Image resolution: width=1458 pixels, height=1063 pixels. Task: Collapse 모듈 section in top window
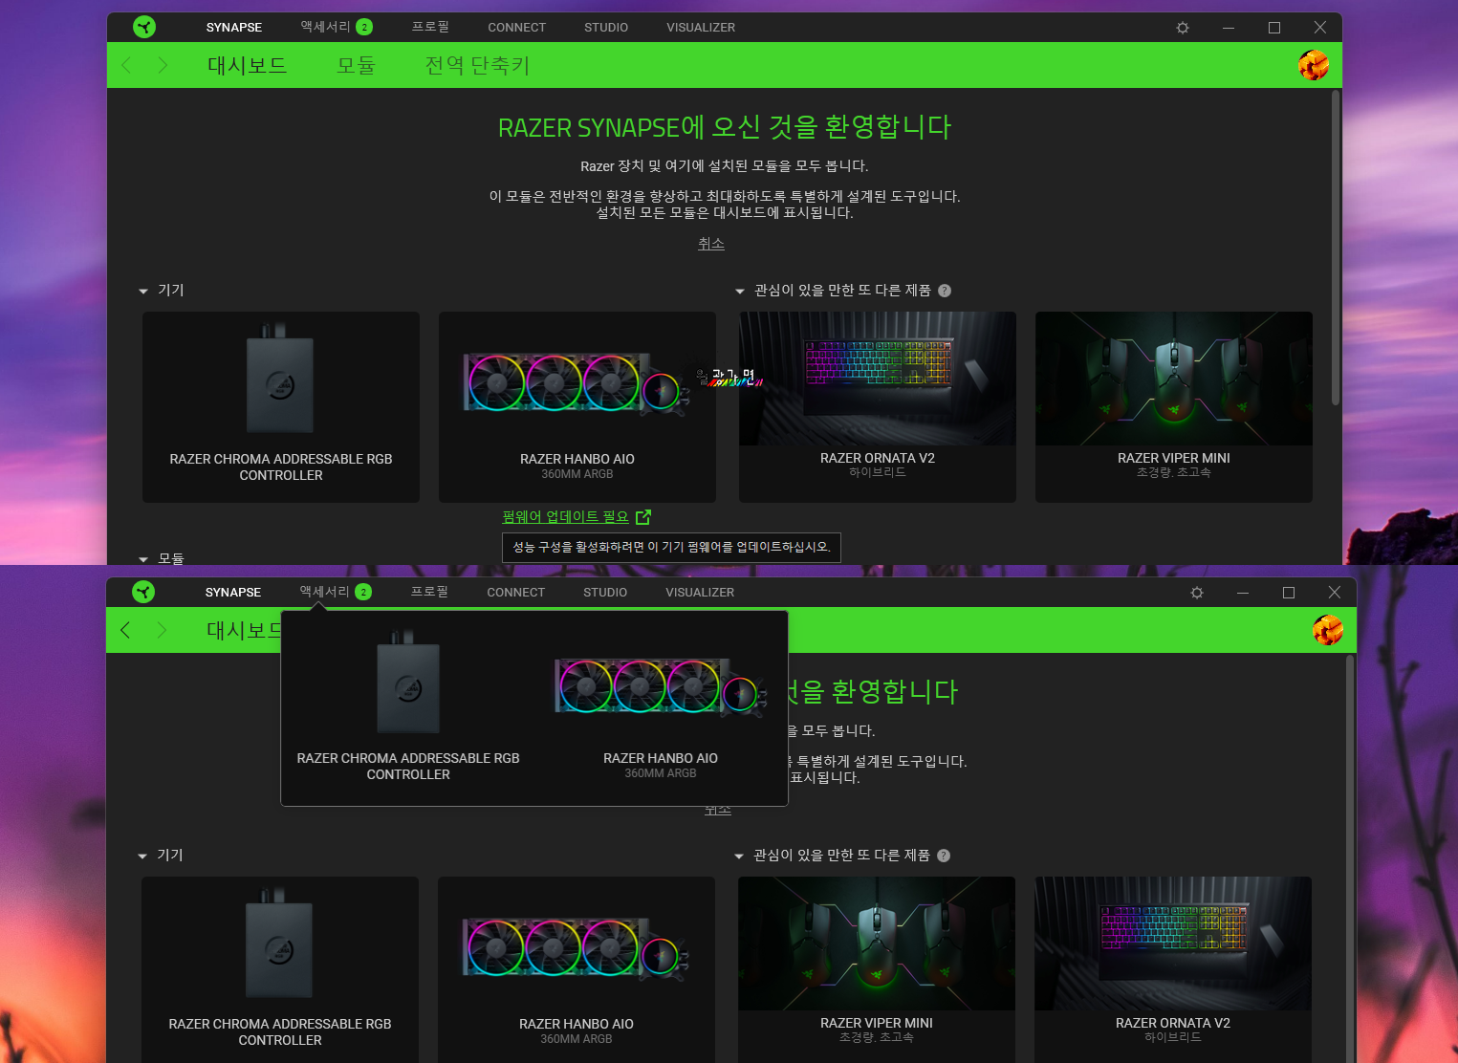point(143,559)
